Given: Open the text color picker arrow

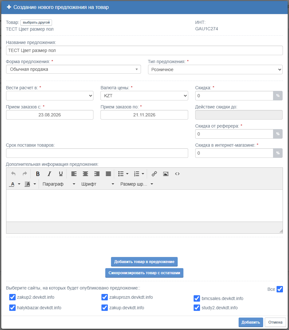Looking at the screenshot, I should (19, 184).
